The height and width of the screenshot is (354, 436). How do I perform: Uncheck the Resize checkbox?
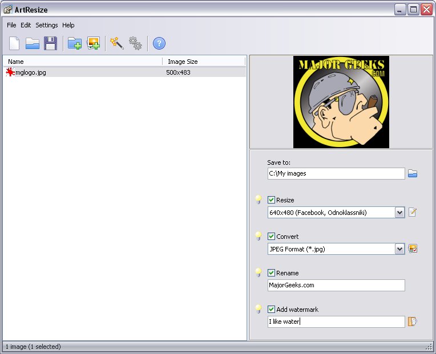pos(271,200)
